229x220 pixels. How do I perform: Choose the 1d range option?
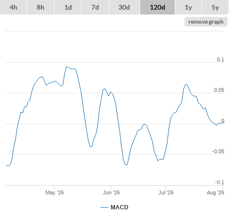68,7
